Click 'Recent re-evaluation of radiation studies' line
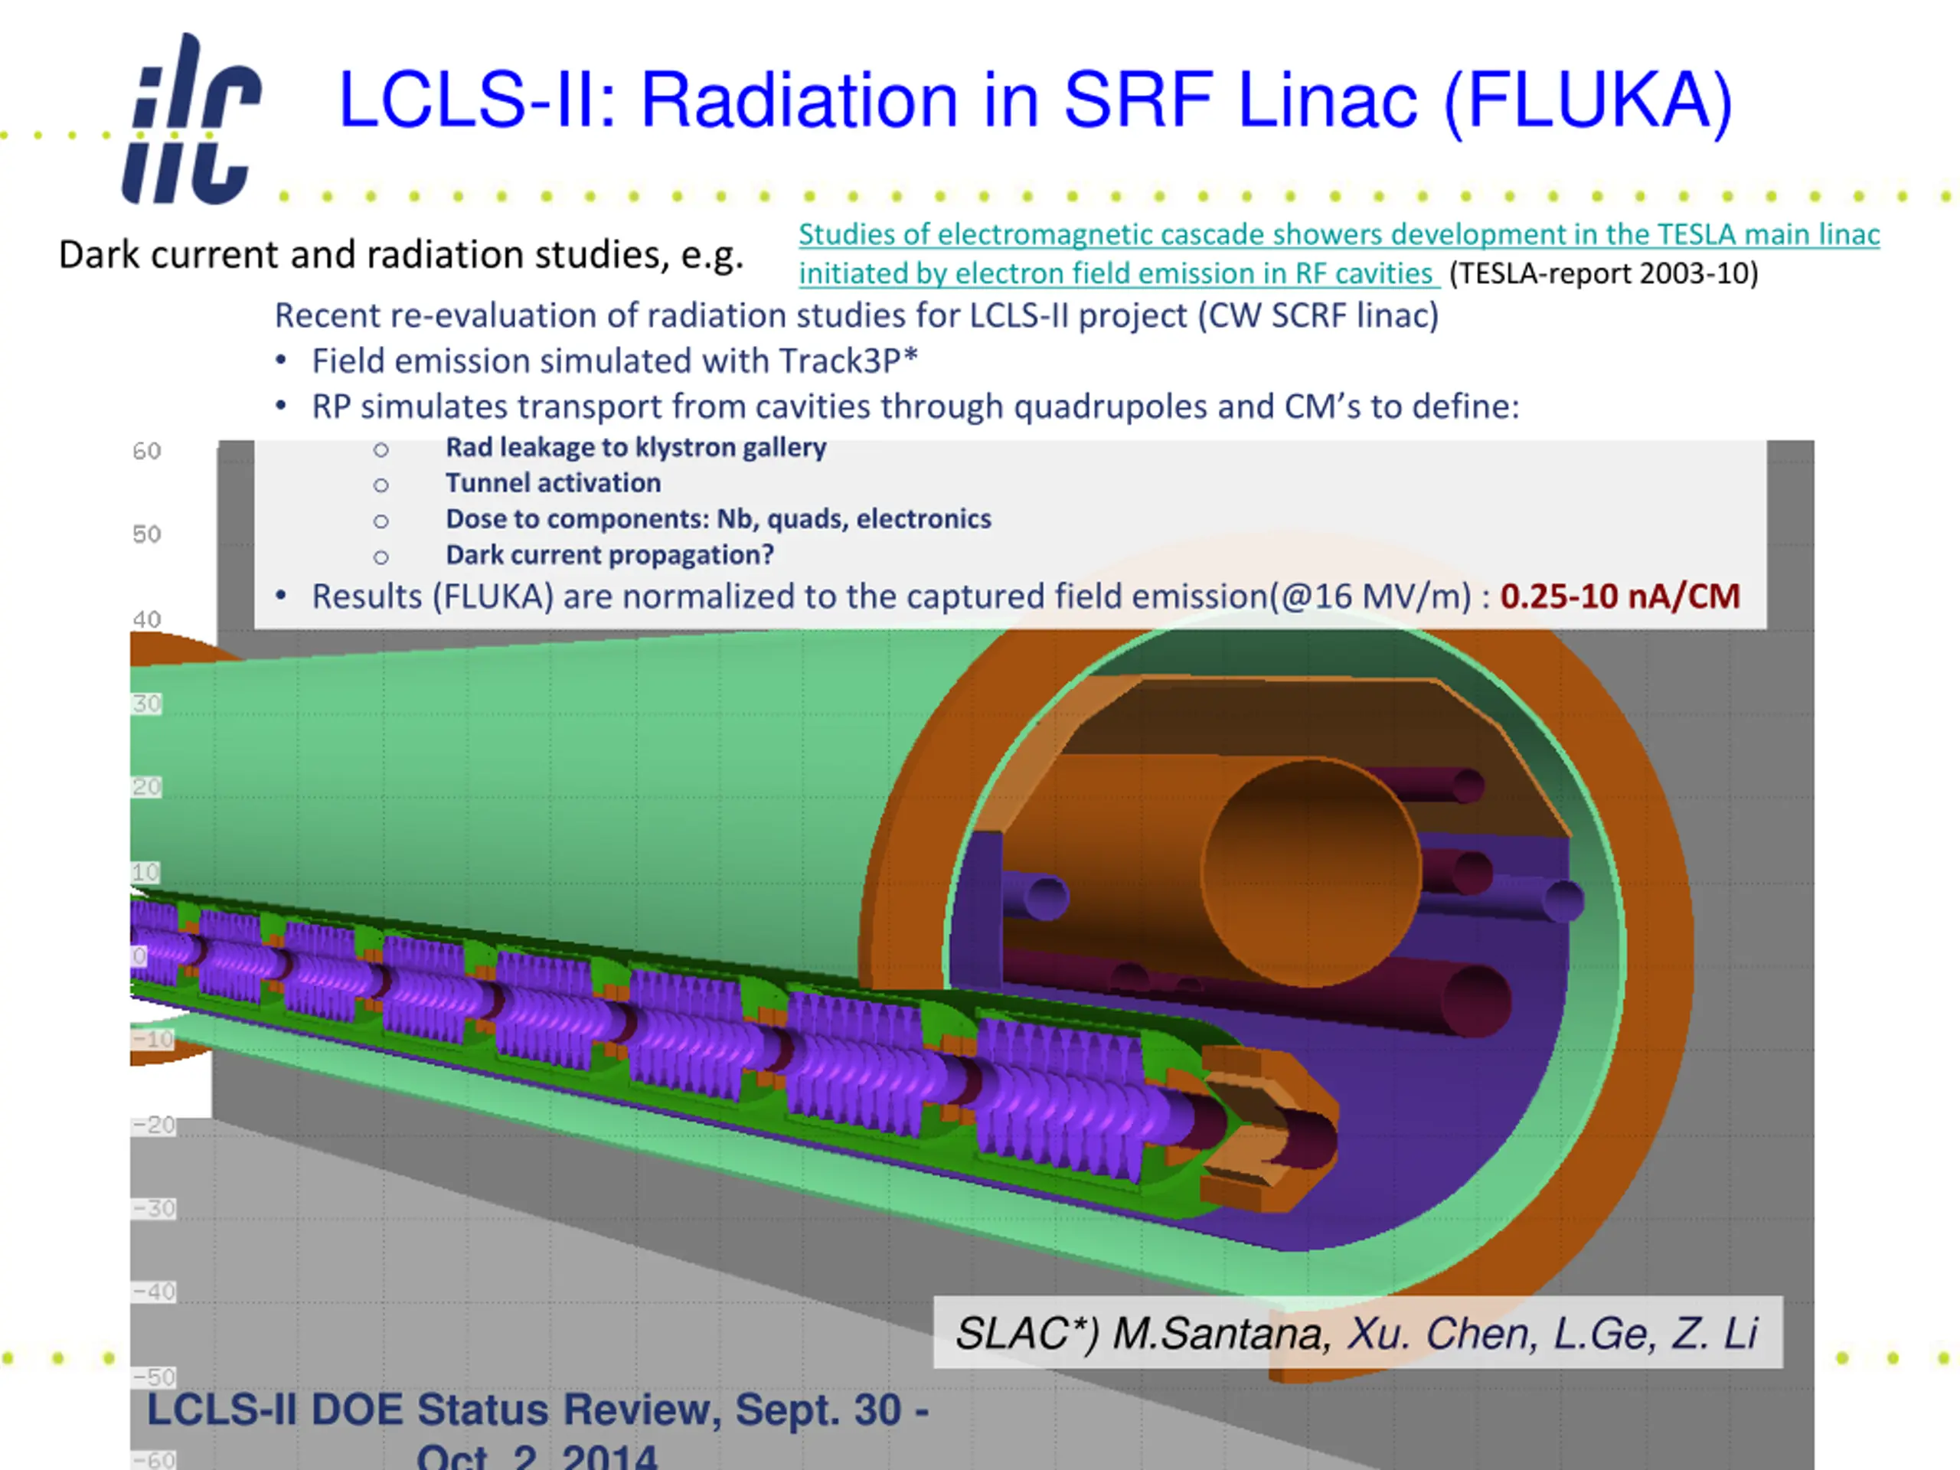This screenshot has width=1960, height=1470. (x=857, y=316)
